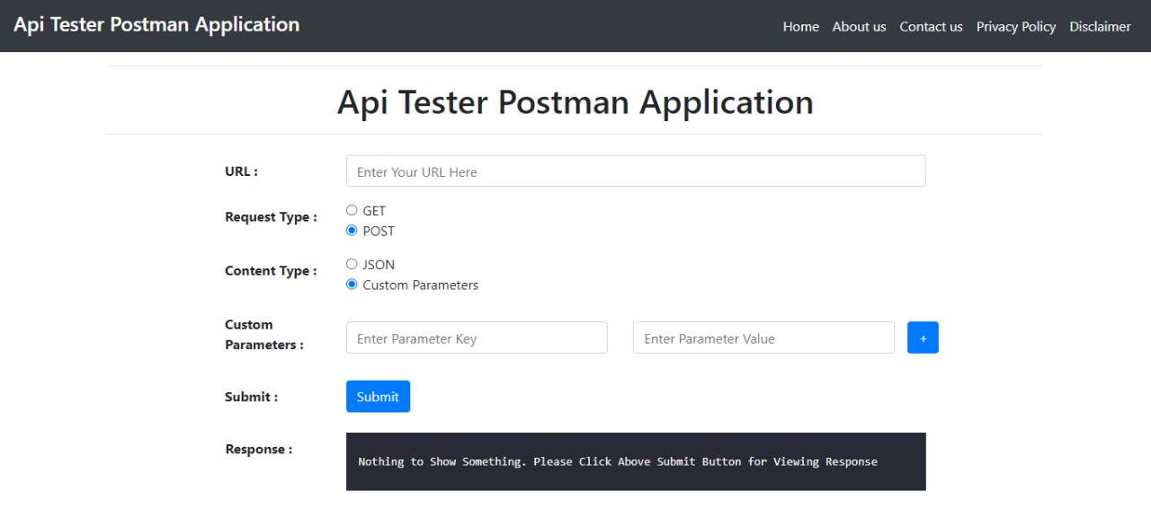
Task: Open the About us page
Action: coord(859,26)
